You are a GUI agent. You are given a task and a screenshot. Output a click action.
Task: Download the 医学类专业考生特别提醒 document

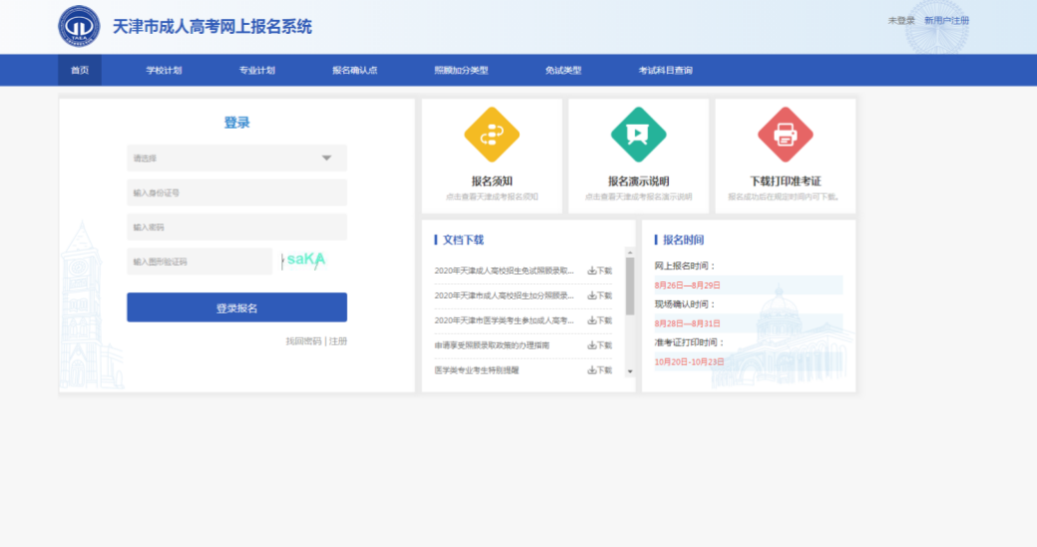coord(600,371)
